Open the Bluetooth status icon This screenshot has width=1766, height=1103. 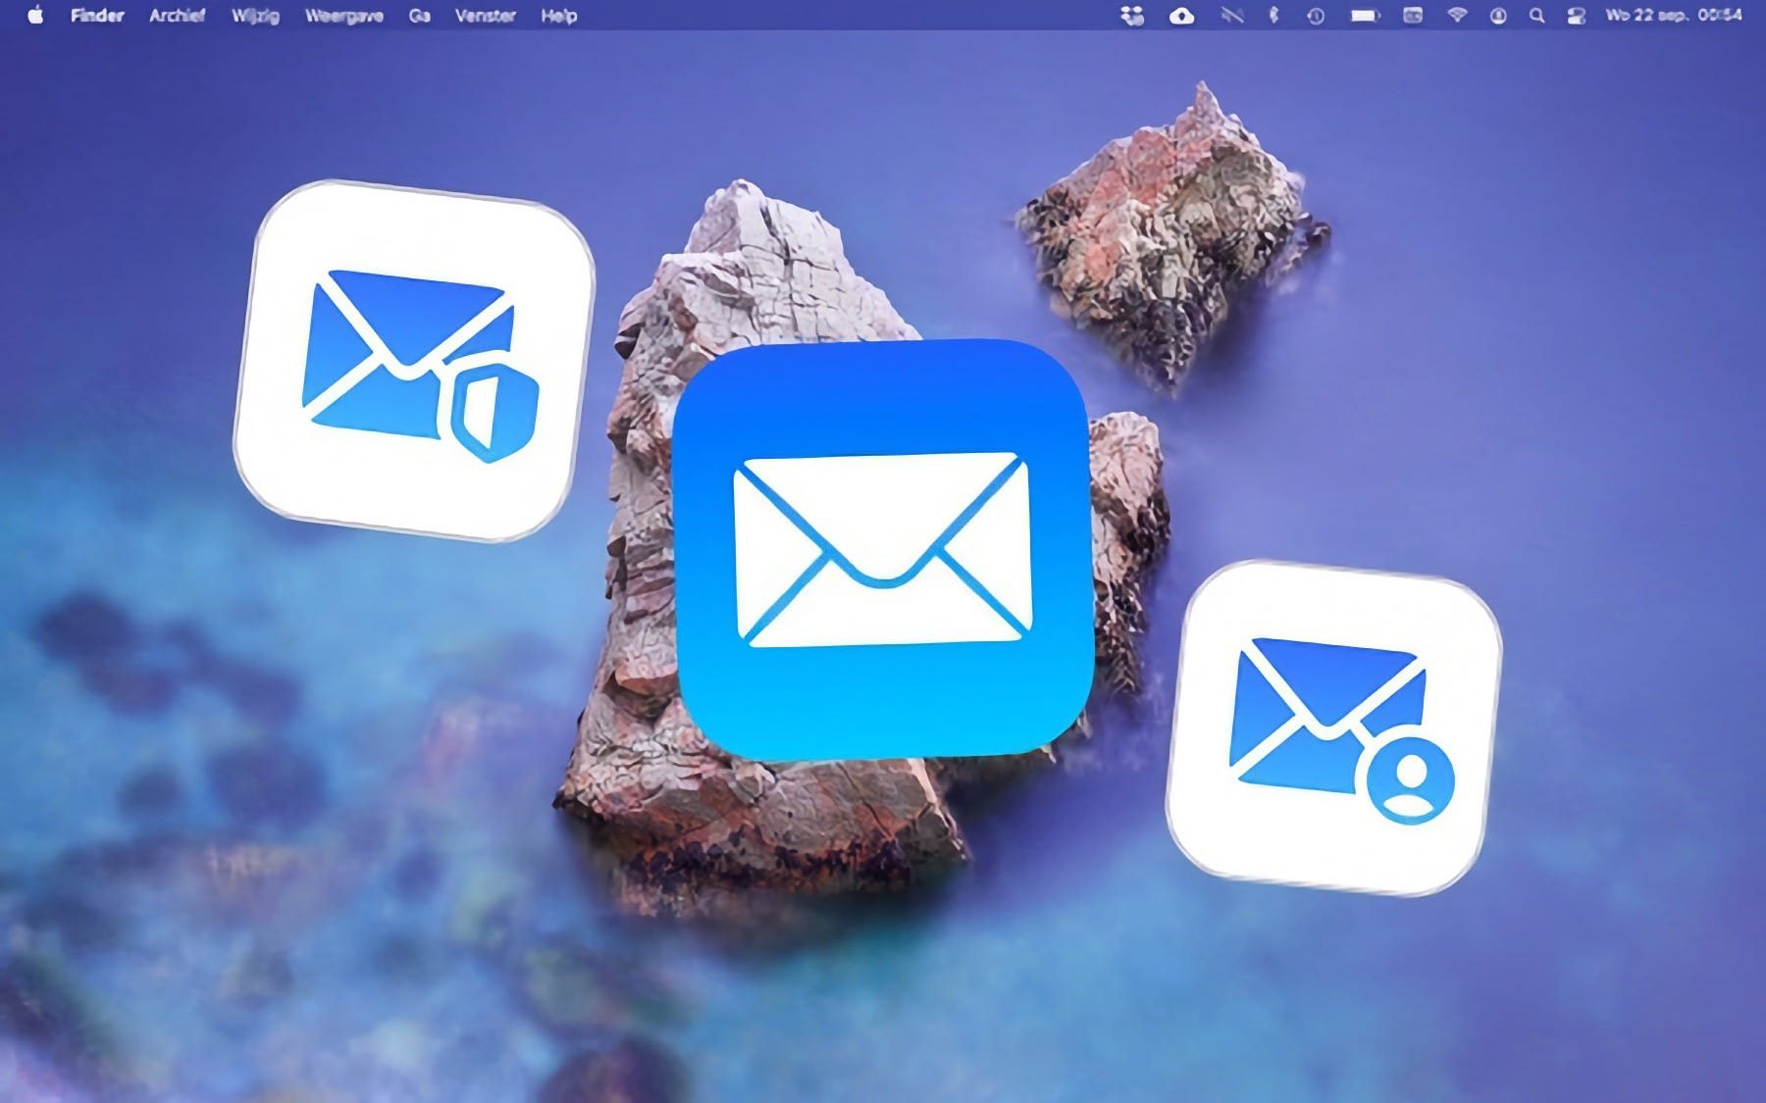tap(1273, 16)
